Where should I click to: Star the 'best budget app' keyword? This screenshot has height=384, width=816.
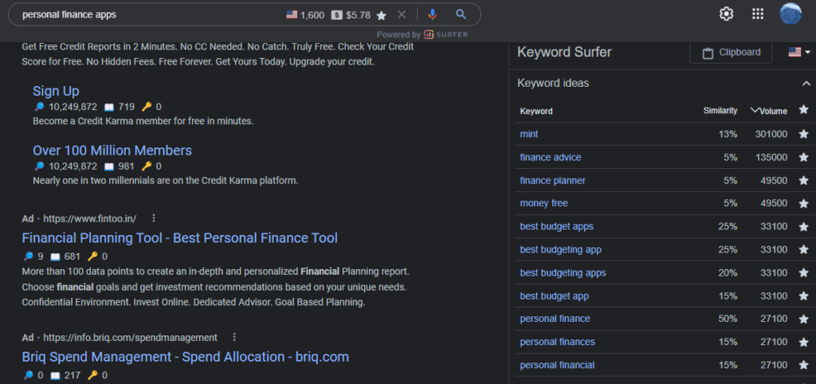pyautogui.click(x=803, y=296)
